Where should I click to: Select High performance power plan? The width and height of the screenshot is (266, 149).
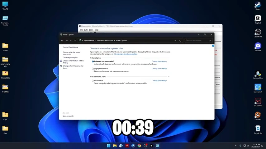tap(93, 69)
